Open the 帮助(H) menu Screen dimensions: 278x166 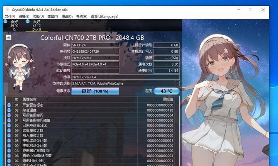click(x=82, y=16)
